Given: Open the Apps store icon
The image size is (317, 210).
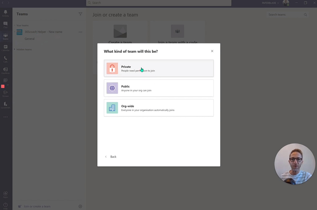Looking at the screenshot, I should pyautogui.click(x=6, y=194).
